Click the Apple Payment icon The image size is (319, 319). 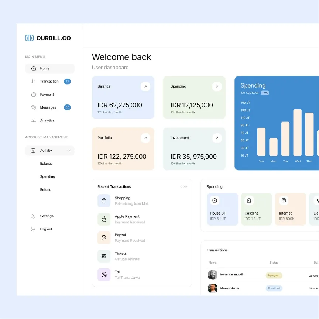(x=104, y=219)
